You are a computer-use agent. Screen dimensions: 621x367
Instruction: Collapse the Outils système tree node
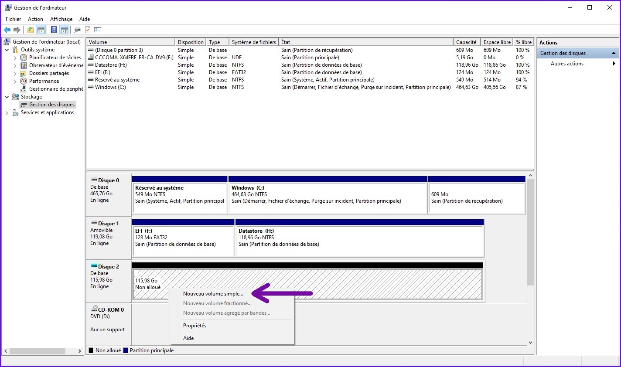pos(7,50)
